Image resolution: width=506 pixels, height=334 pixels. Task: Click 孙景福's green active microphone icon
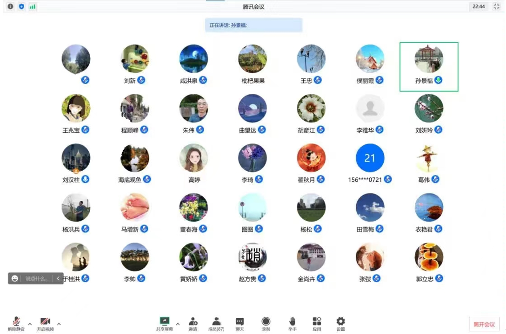(x=438, y=80)
